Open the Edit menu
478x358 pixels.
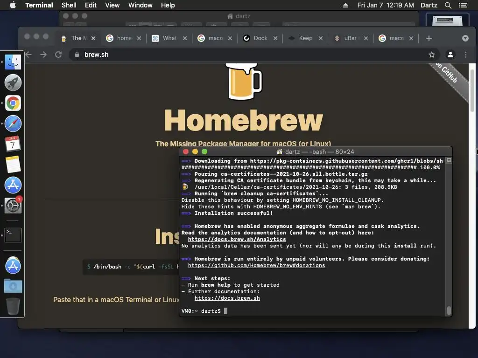91,5
